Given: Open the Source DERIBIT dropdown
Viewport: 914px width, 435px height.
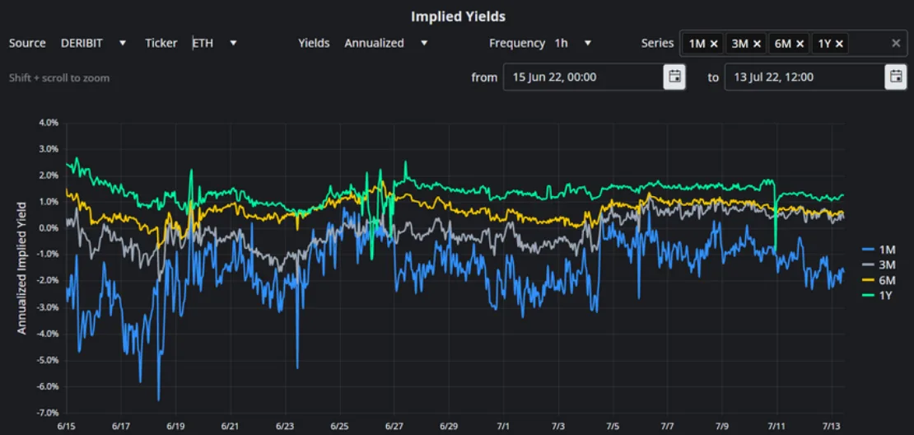Looking at the screenshot, I should click(93, 43).
